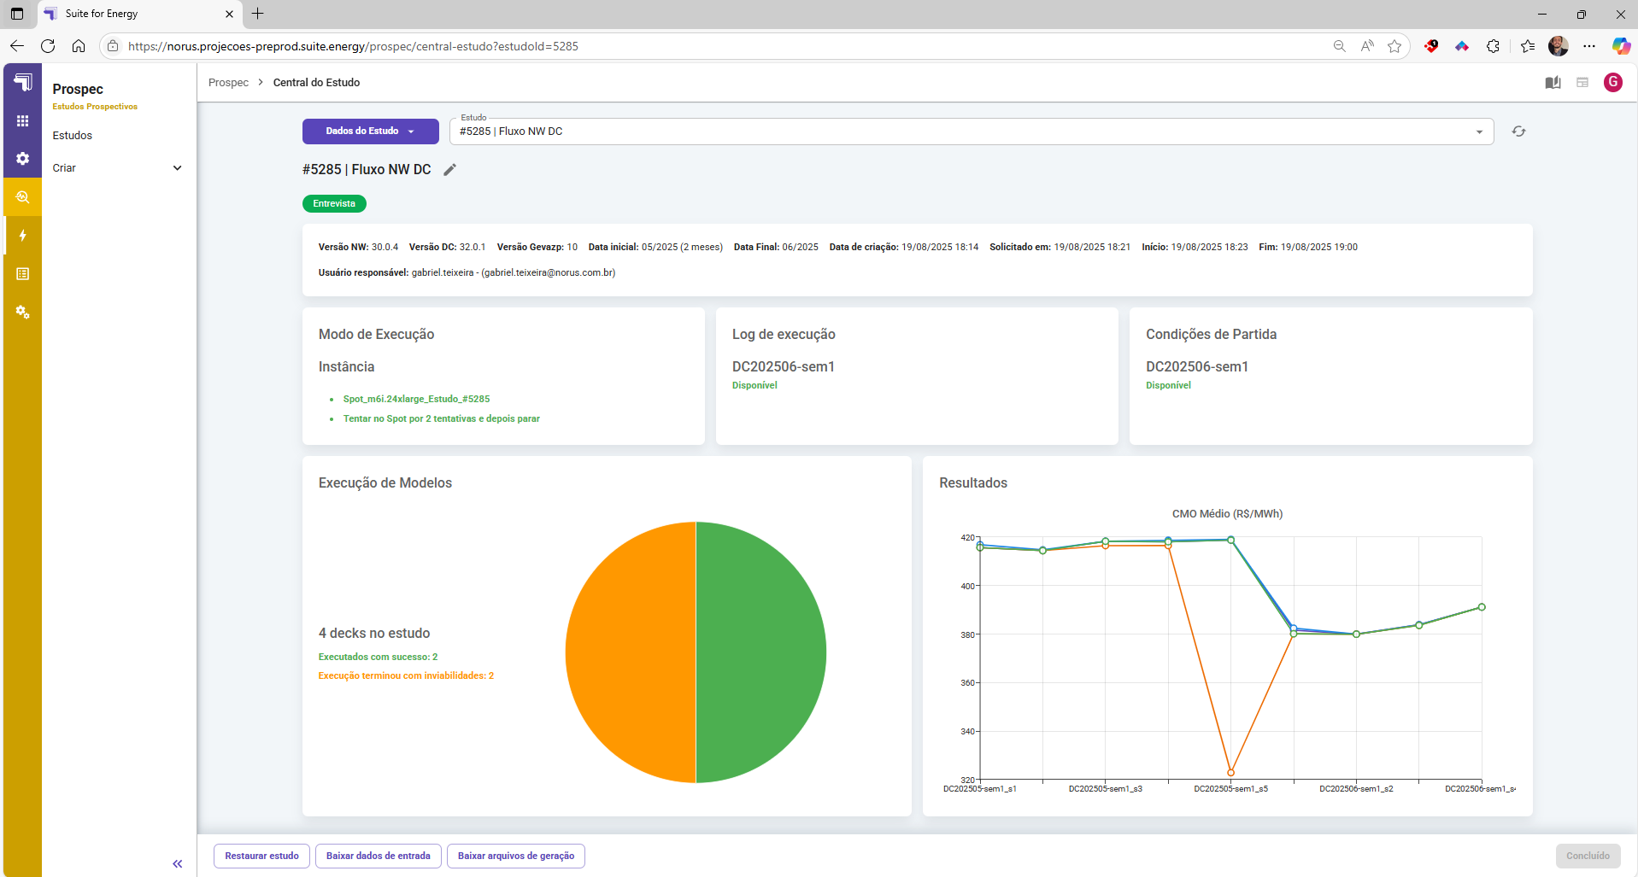1638x877 pixels.
Task: Collapse sidebar with double chevron icon
Action: pos(177,864)
